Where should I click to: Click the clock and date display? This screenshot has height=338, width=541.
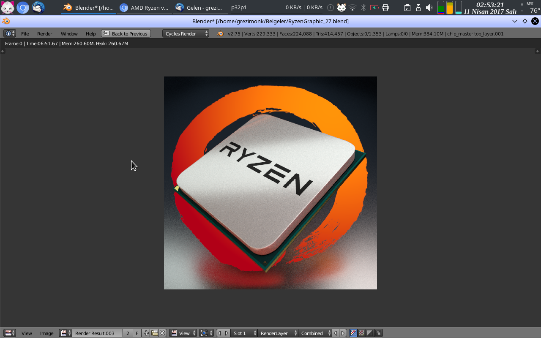[x=490, y=8]
